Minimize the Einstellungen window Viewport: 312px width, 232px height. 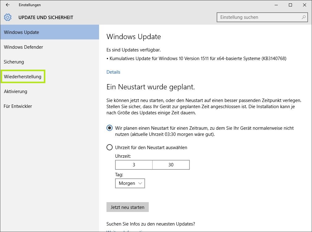pos(276,5)
